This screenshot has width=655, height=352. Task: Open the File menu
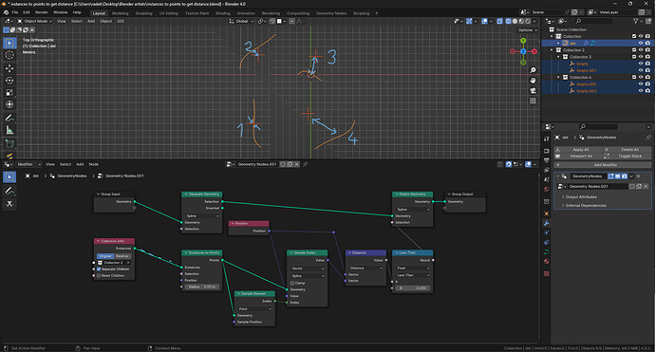tap(15, 12)
